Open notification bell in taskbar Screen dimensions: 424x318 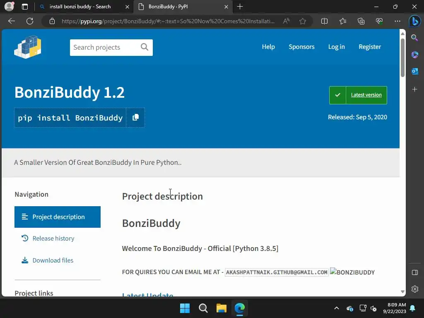(x=413, y=308)
